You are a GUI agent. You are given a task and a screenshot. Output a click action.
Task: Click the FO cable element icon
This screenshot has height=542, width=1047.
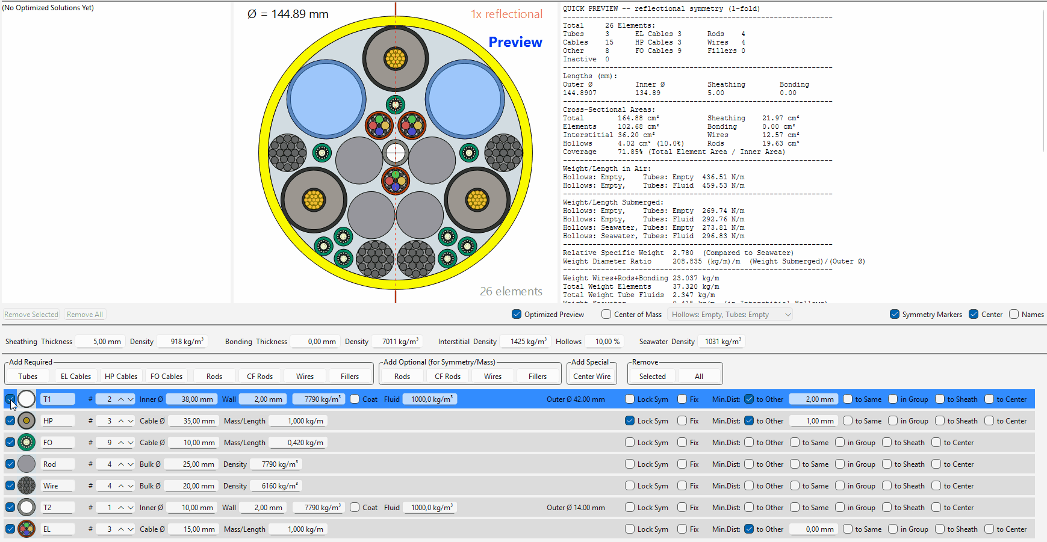(26, 442)
